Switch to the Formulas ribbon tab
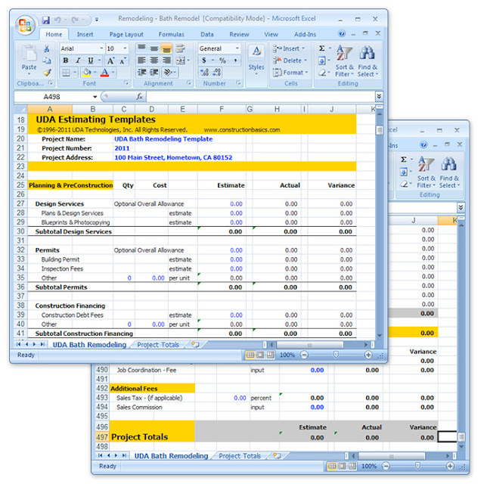 pyautogui.click(x=172, y=34)
